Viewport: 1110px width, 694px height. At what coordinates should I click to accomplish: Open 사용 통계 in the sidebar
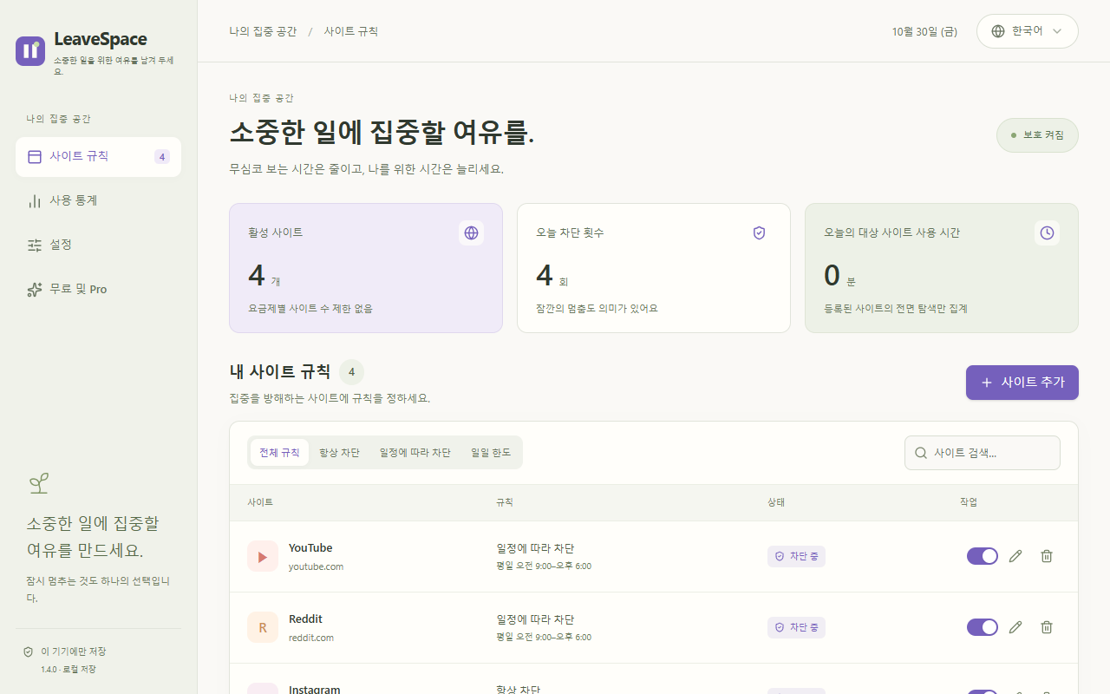point(98,201)
